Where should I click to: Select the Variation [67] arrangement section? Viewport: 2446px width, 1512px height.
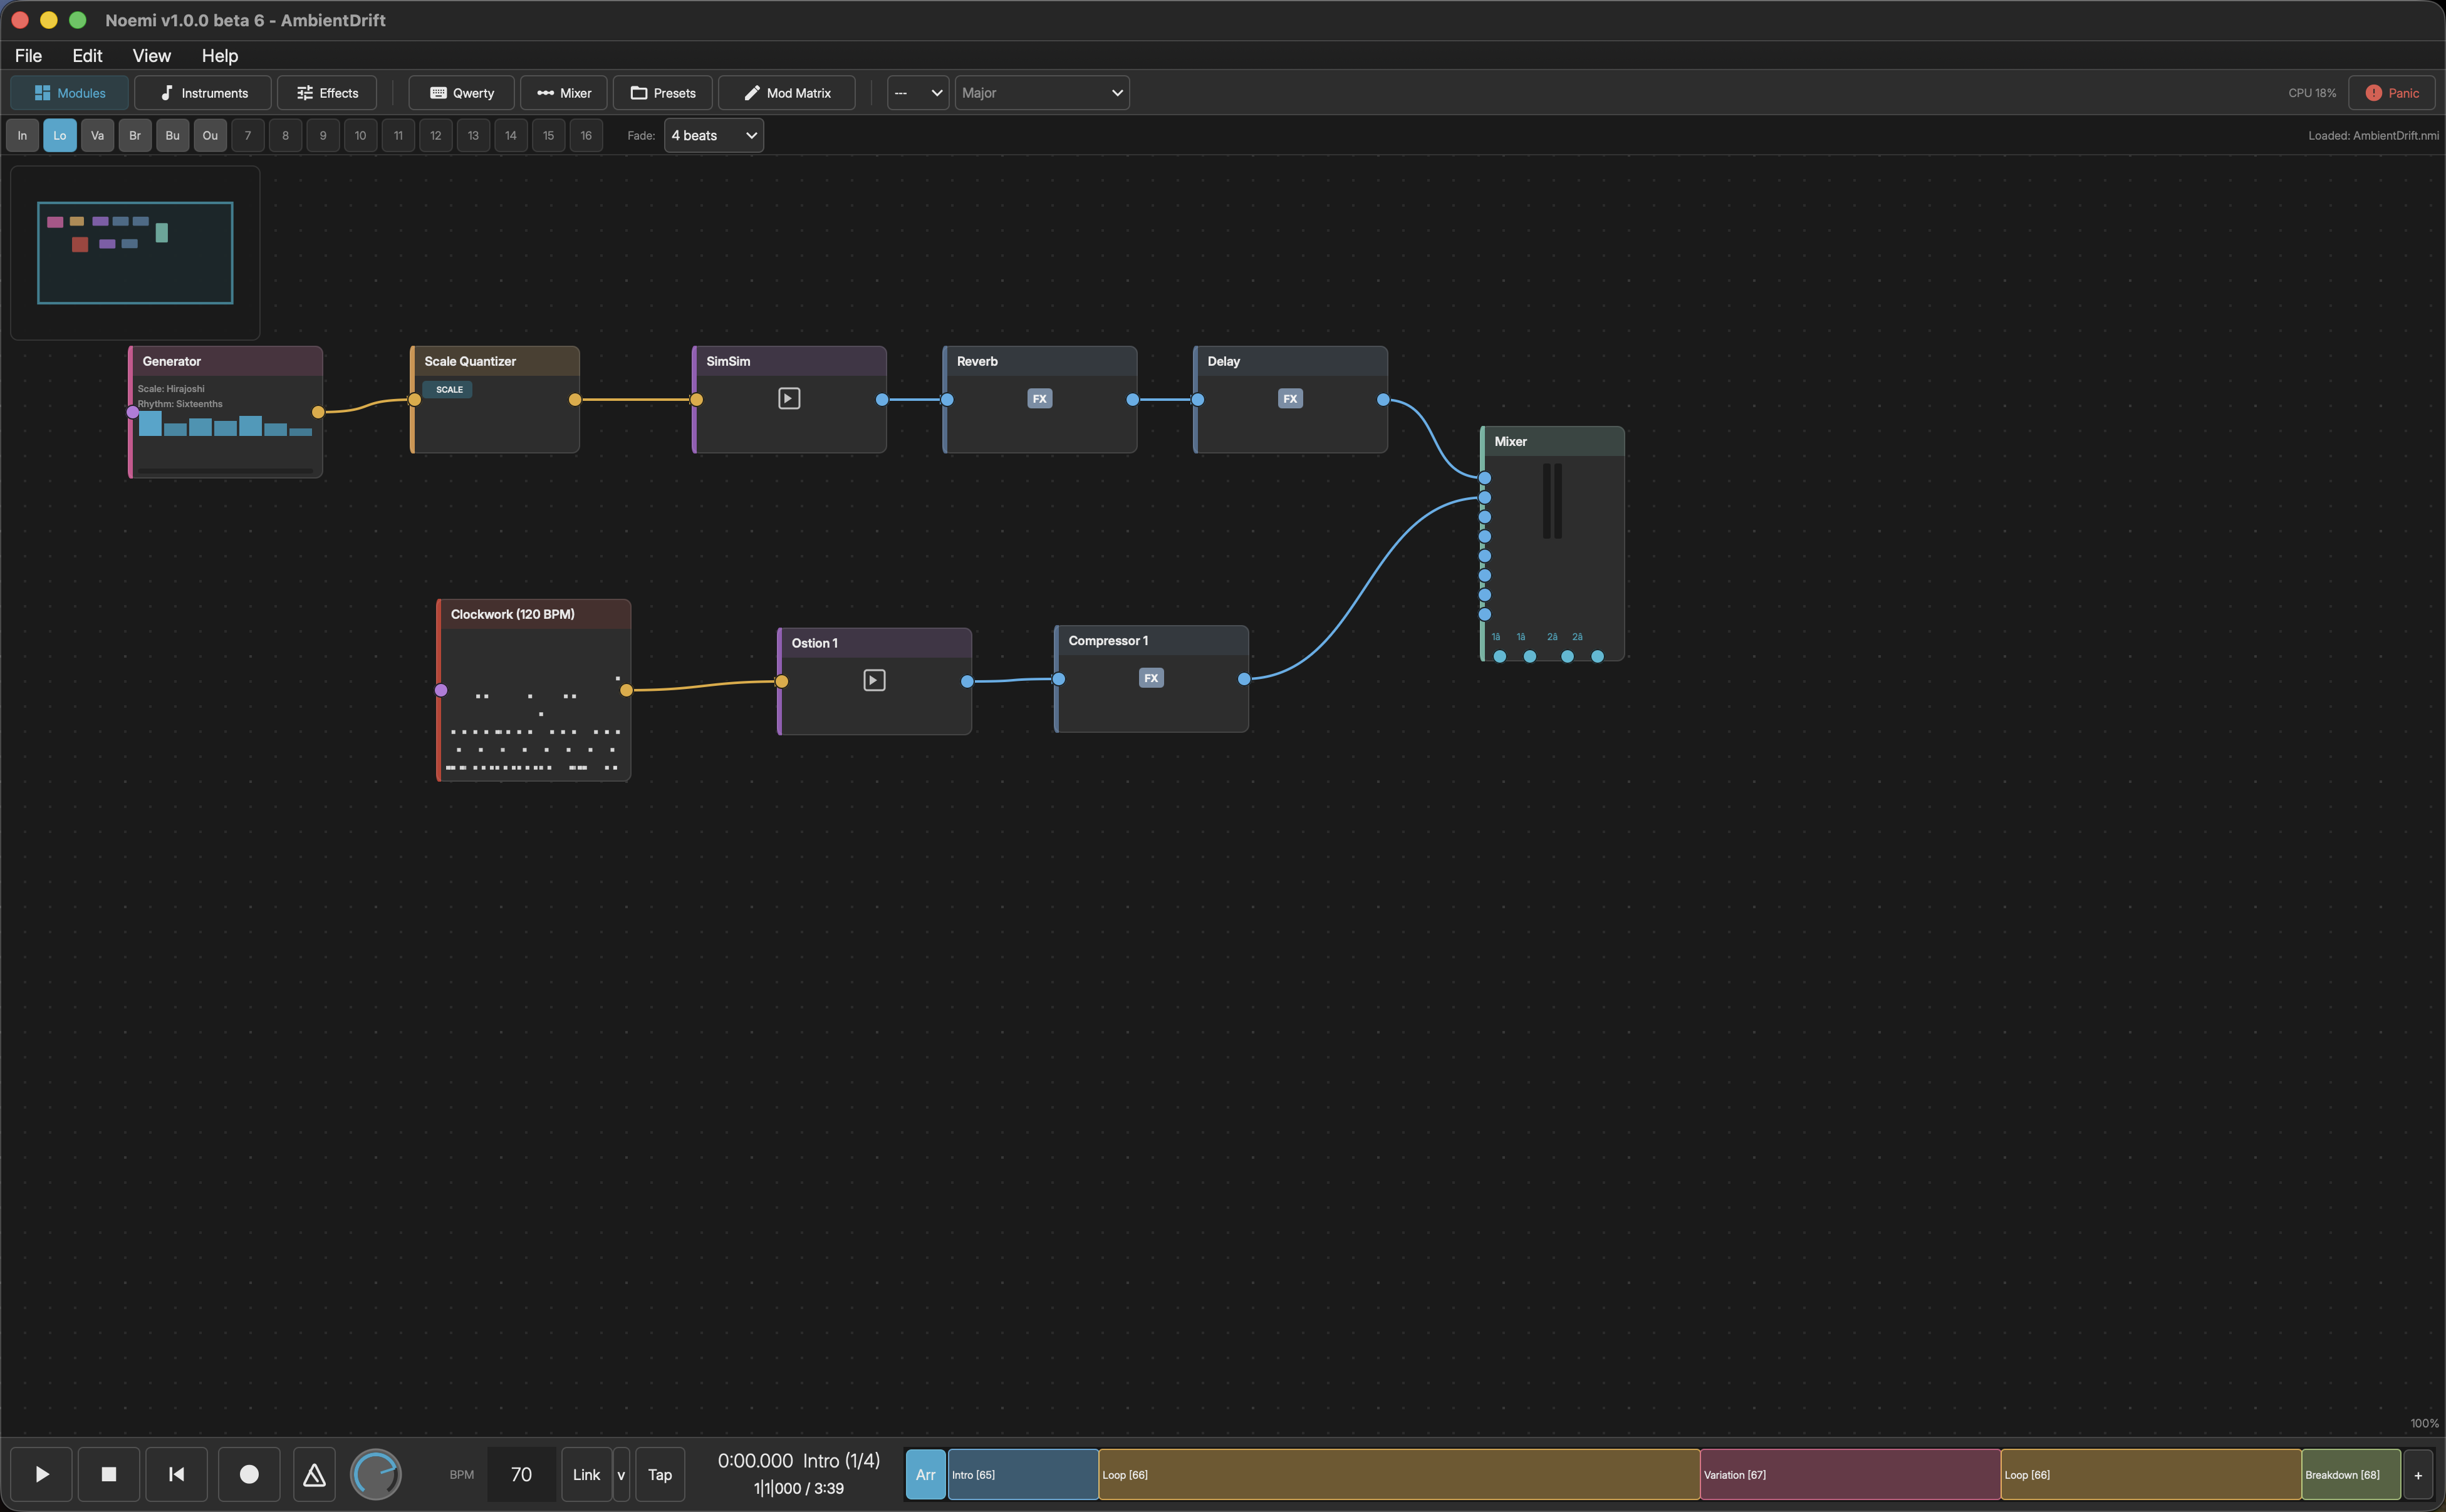coord(1850,1474)
